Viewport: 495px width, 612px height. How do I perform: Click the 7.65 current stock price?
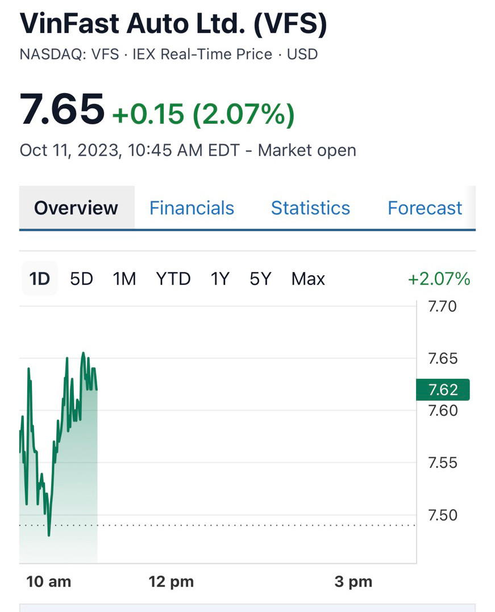tap(62, 109)
